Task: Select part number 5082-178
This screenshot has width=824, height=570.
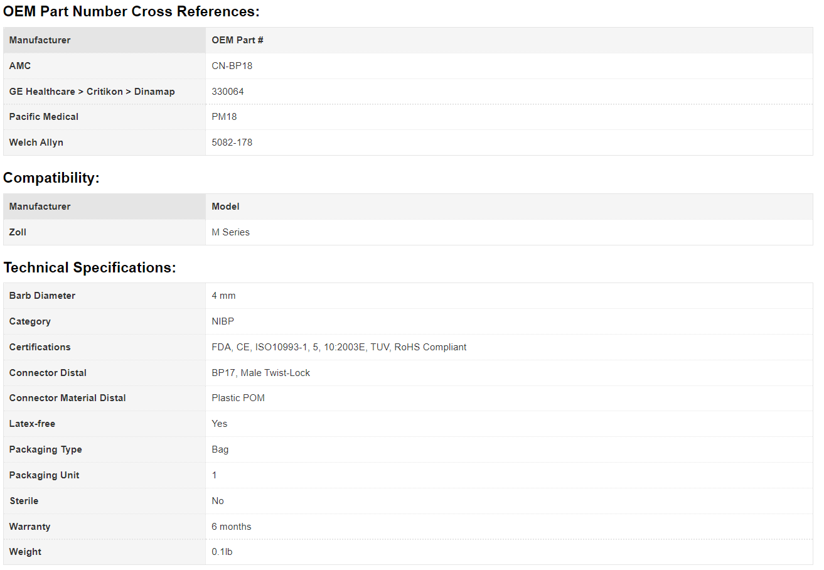Action: [x=232, y=142]
